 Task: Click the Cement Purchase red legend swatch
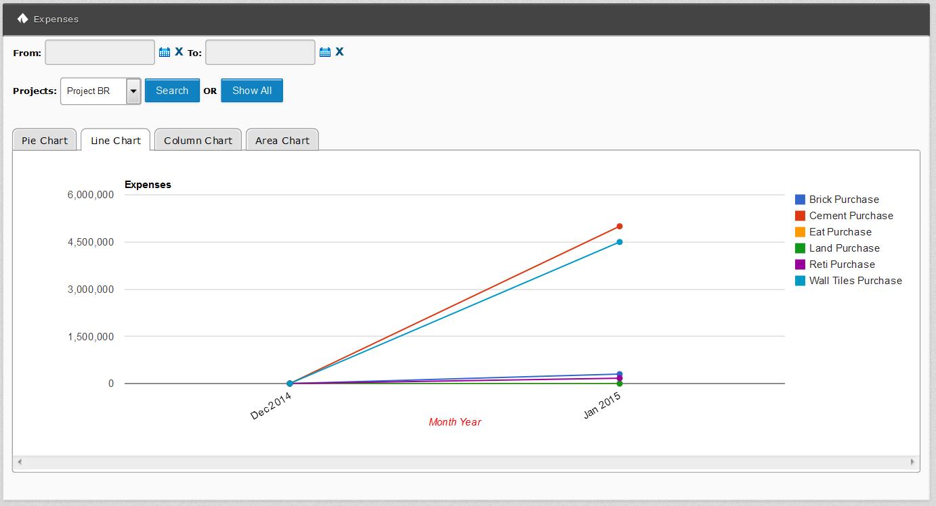(x=800, y=216)
